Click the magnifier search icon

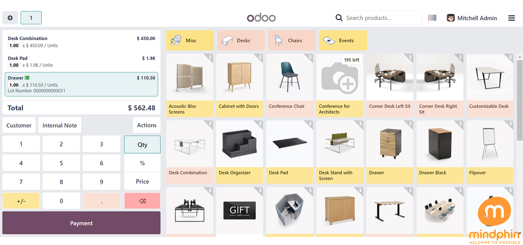tap(339, 18)
